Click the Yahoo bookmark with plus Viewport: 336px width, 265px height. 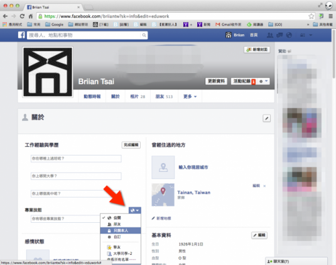point(188,25)
